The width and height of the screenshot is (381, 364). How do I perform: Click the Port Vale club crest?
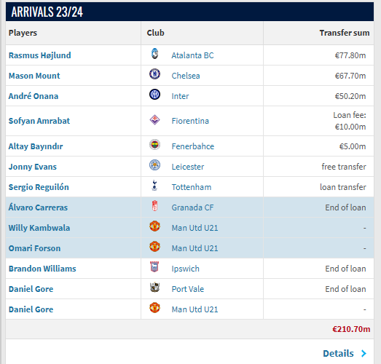pos(154,288)
